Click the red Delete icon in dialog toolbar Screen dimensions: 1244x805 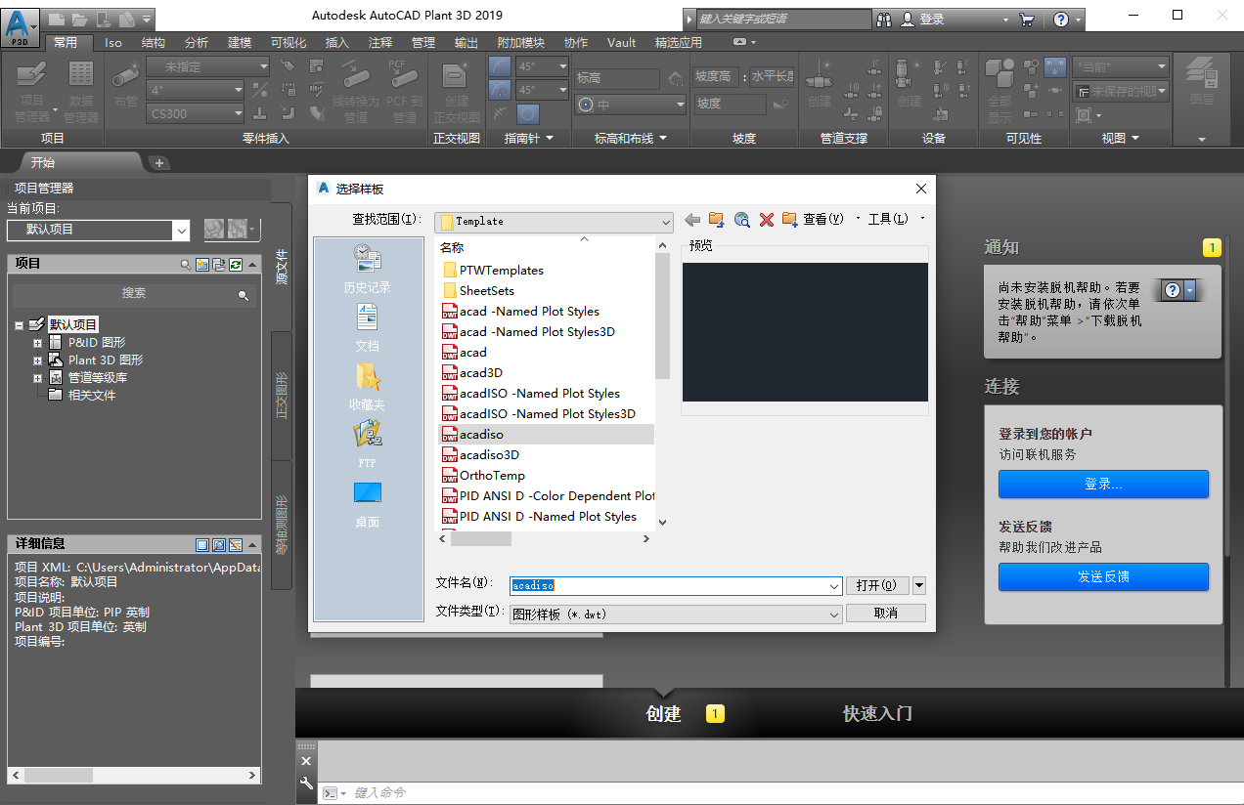pyautogui.click(x=767, y=220)
